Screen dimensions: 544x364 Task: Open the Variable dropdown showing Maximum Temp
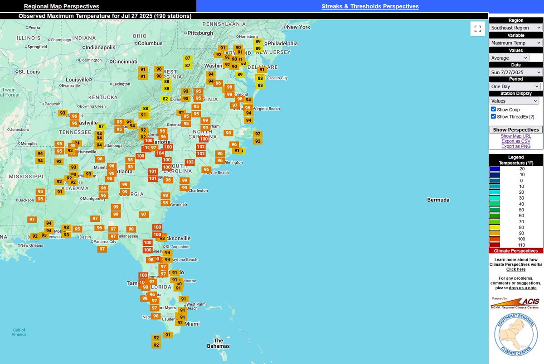(515, 43)
